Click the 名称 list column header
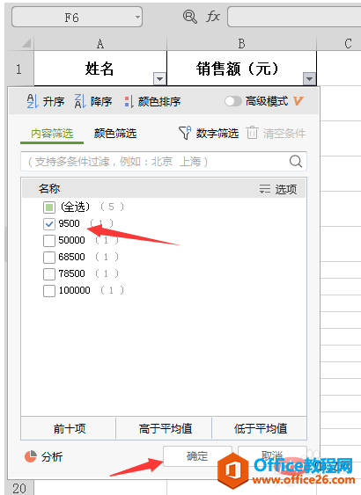361x495 pixels. [49, 189]
